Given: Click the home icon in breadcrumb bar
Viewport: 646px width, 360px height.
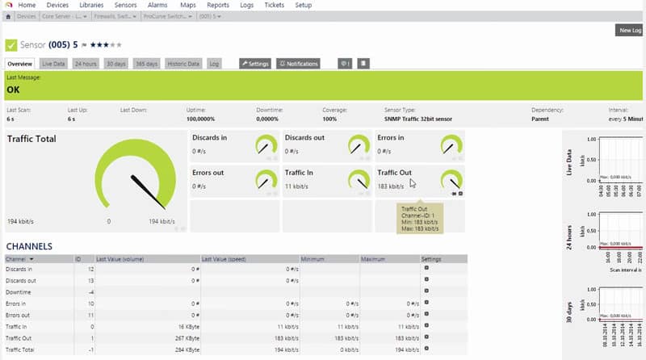Looking at the screenshot, I should tap(7, 16).
